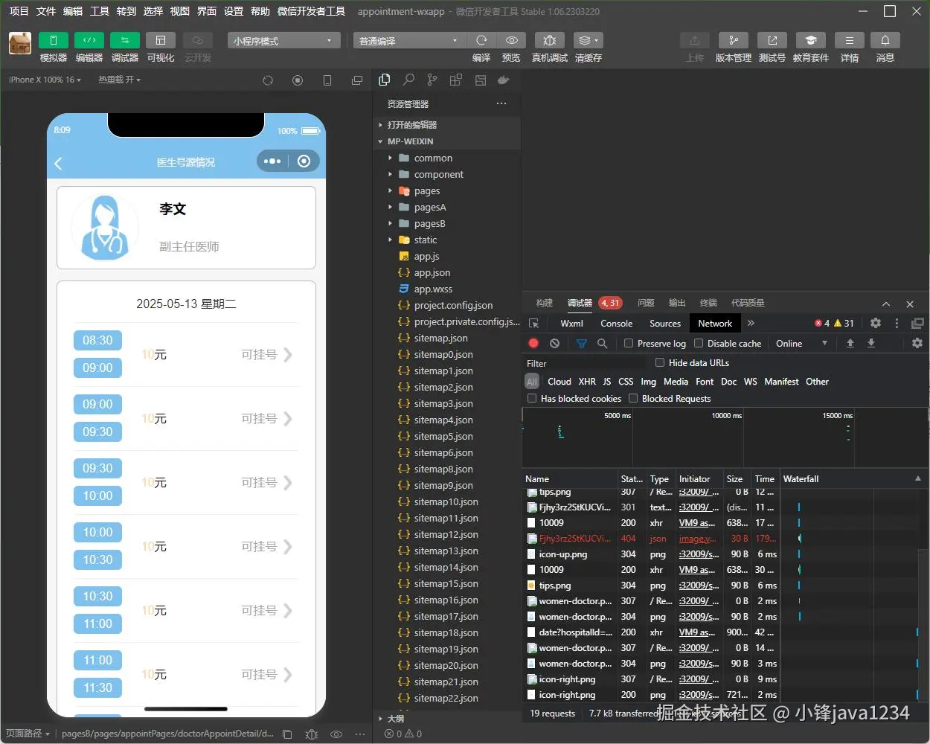Switch to the Wxml tab
This screenshot has height=744, width=930.
tap(571, 323)
